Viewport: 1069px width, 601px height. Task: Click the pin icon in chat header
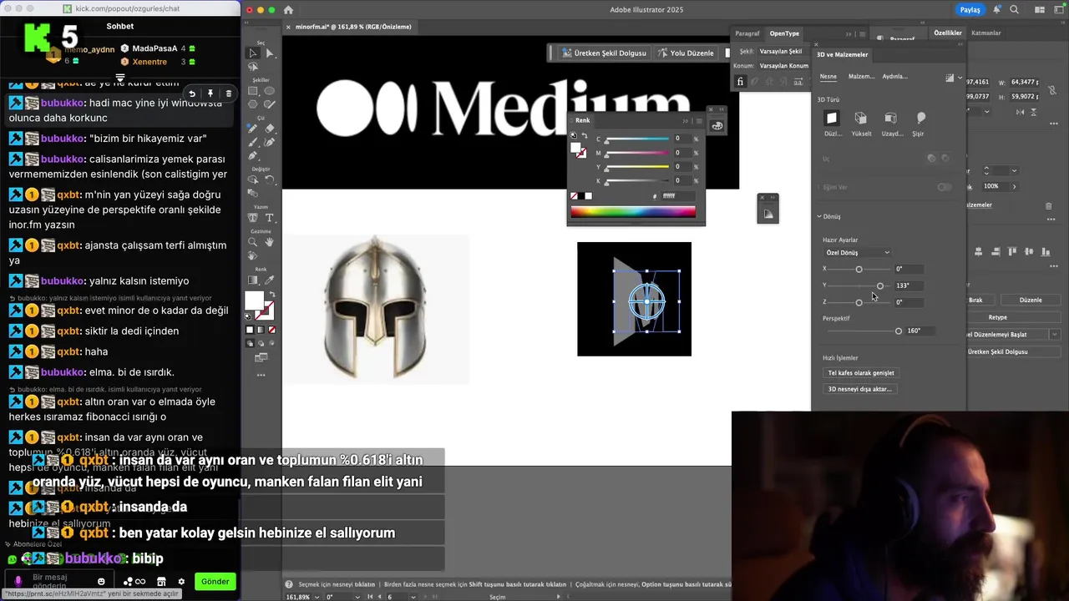(210, 93)
